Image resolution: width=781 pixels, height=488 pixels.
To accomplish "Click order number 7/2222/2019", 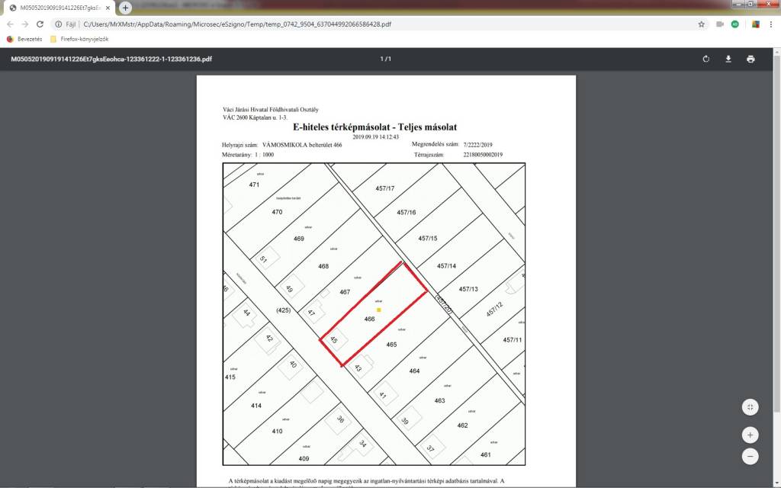I will 477,145.
